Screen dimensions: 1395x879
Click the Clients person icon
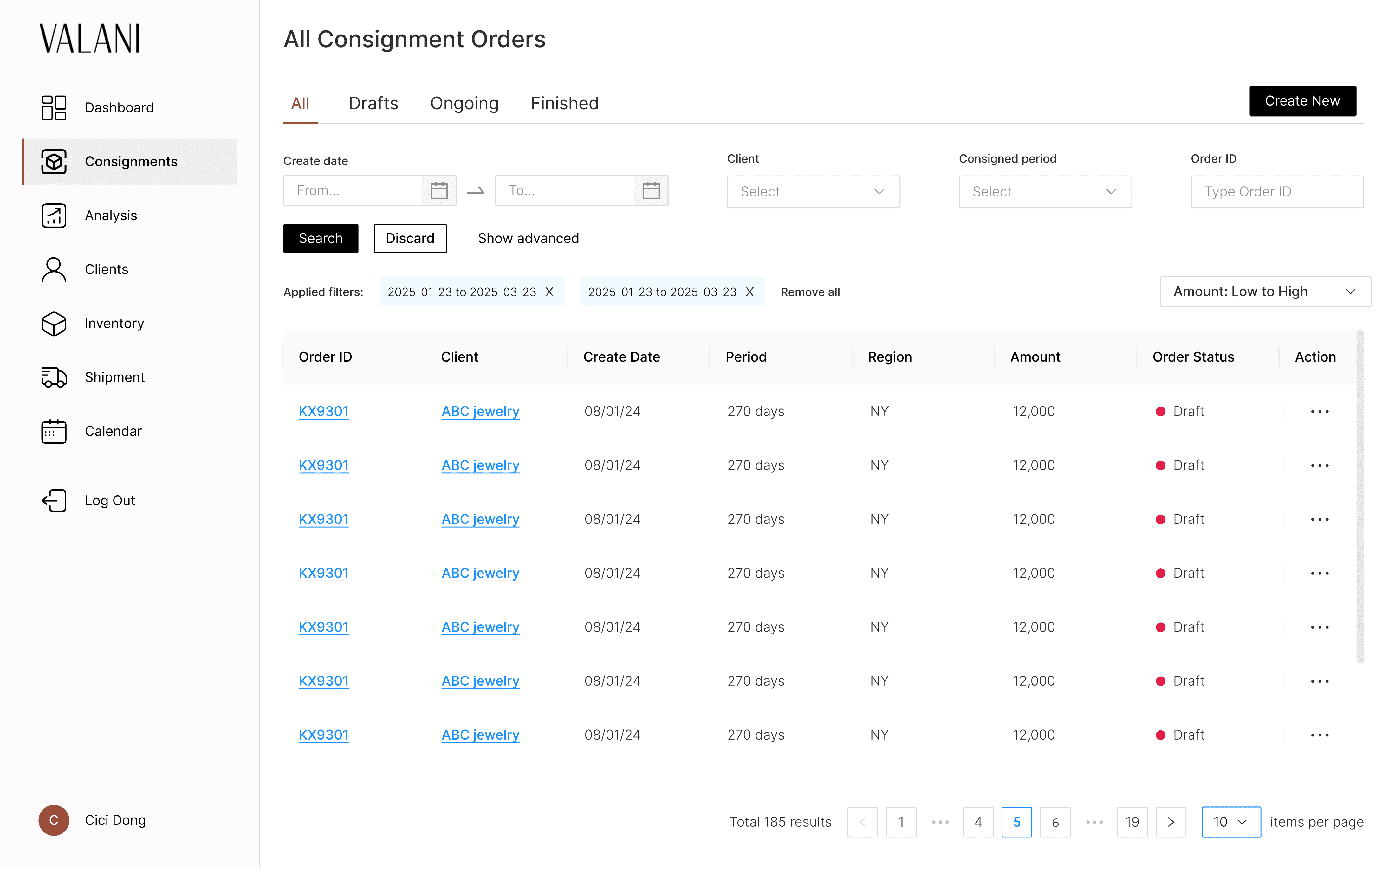54,269
